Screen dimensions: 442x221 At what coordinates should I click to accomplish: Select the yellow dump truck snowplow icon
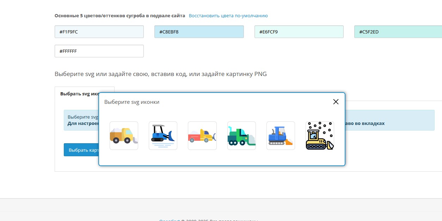tap(124, 136)
